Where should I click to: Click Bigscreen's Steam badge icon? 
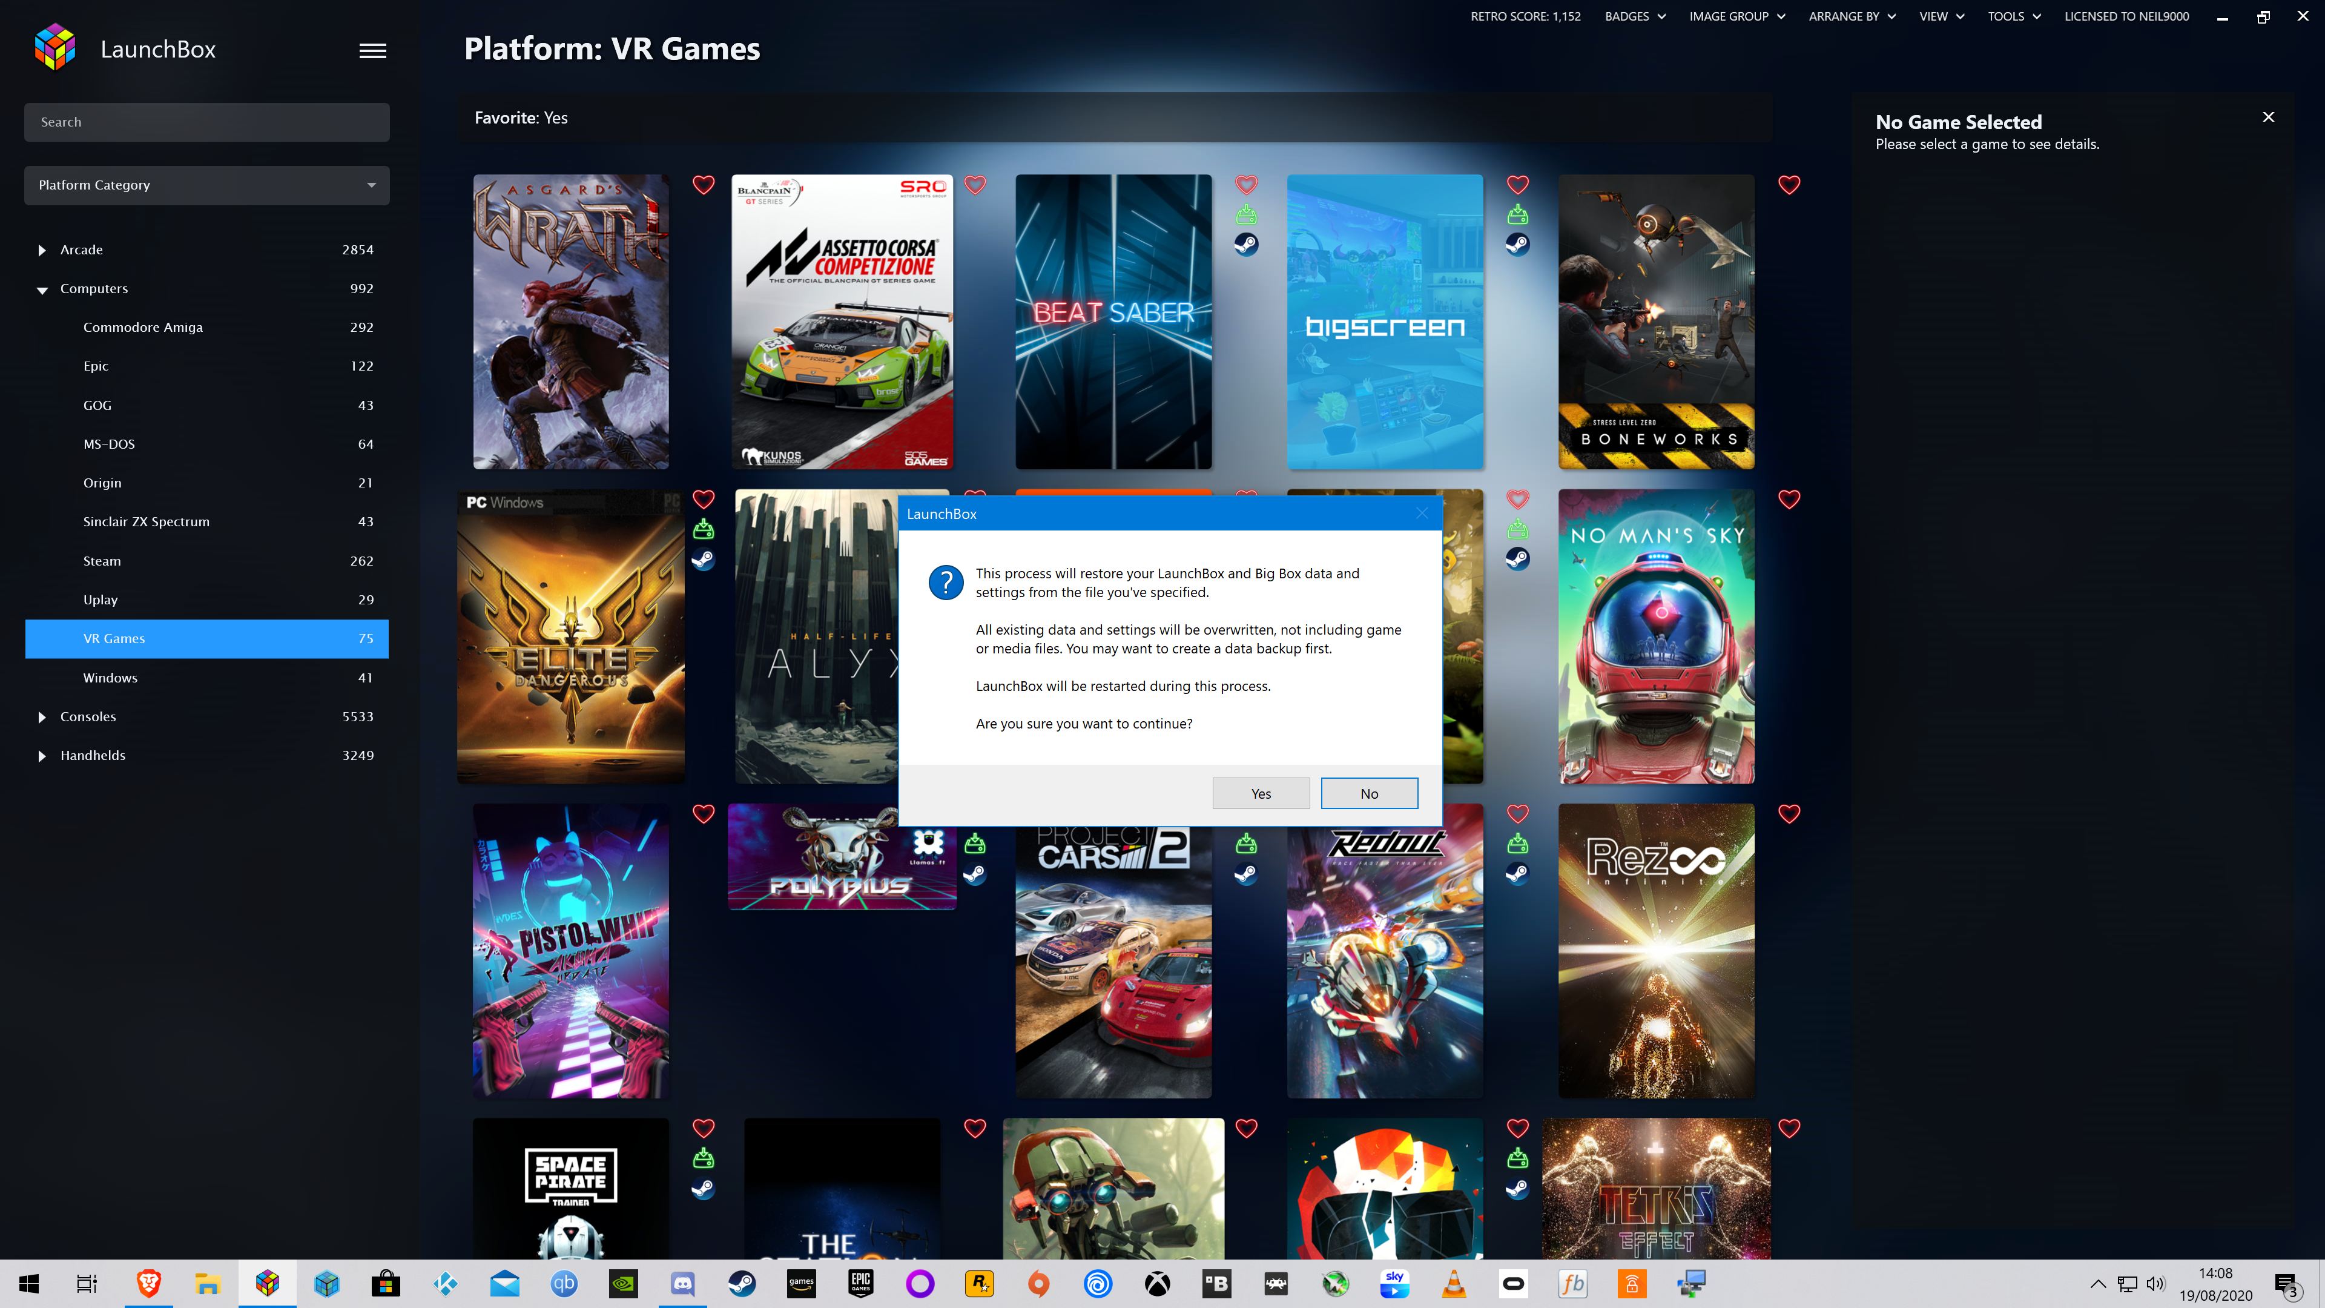pos(1518,243)
